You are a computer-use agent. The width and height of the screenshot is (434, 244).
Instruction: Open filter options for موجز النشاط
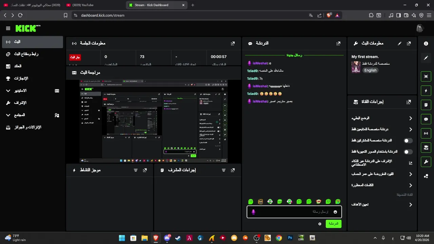(x=136, y=170)
